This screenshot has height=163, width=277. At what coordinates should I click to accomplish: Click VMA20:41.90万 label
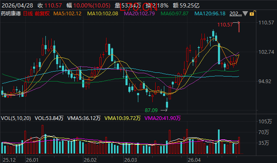[x=163, y=118]
